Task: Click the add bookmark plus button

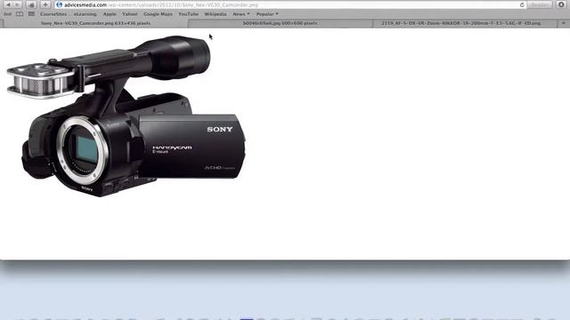Action: tap(45, 4)
